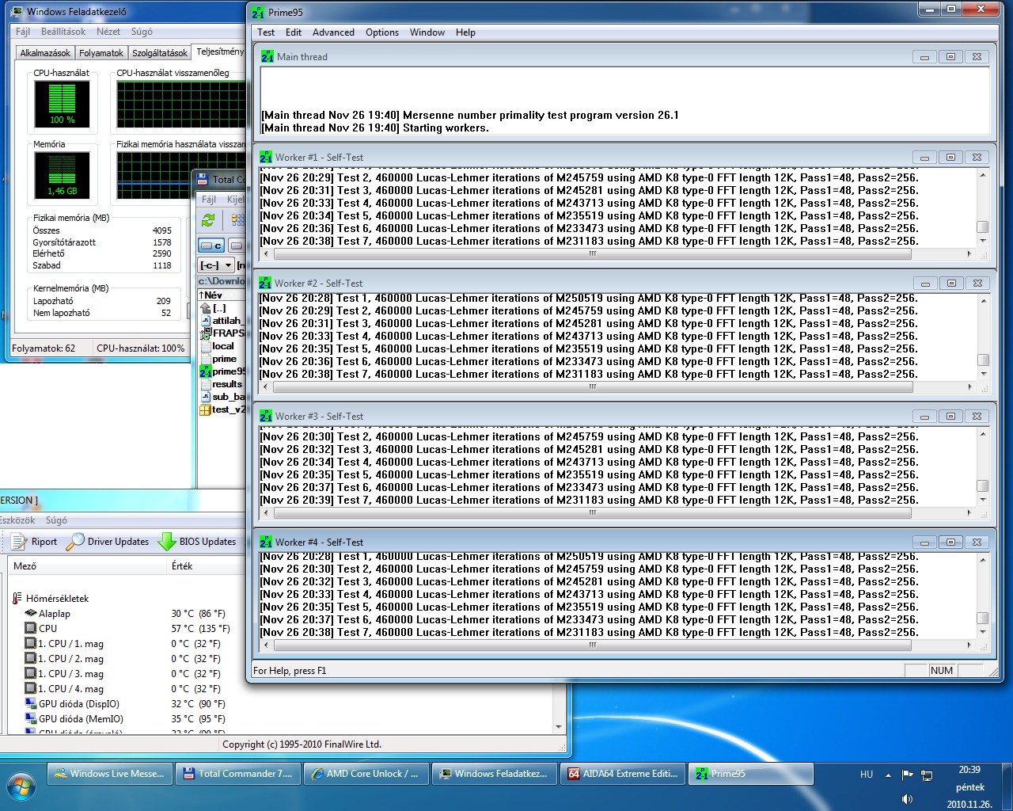Open Beállítások menu in Task Manager
The height and width of the screenshot is (811, 1013).
point(63,32)
